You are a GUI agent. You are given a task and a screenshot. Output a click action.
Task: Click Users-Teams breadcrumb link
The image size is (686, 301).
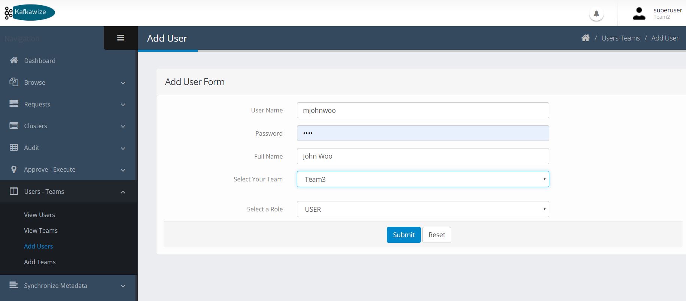pos(620,38)
